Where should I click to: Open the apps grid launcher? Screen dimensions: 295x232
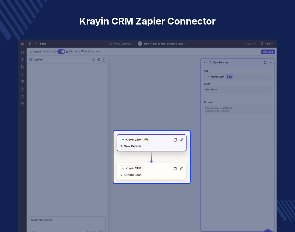coord(30,44)
